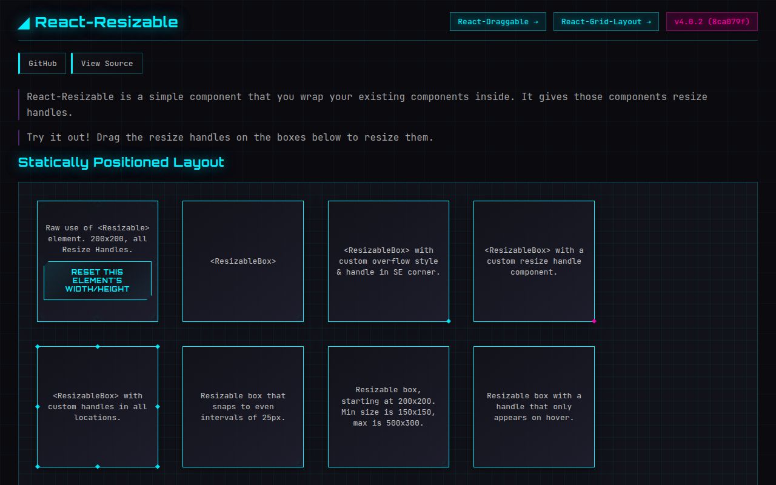Click the React-Resizable page title
The height and width of the screenshot is (485, 776).
[107, 22]
